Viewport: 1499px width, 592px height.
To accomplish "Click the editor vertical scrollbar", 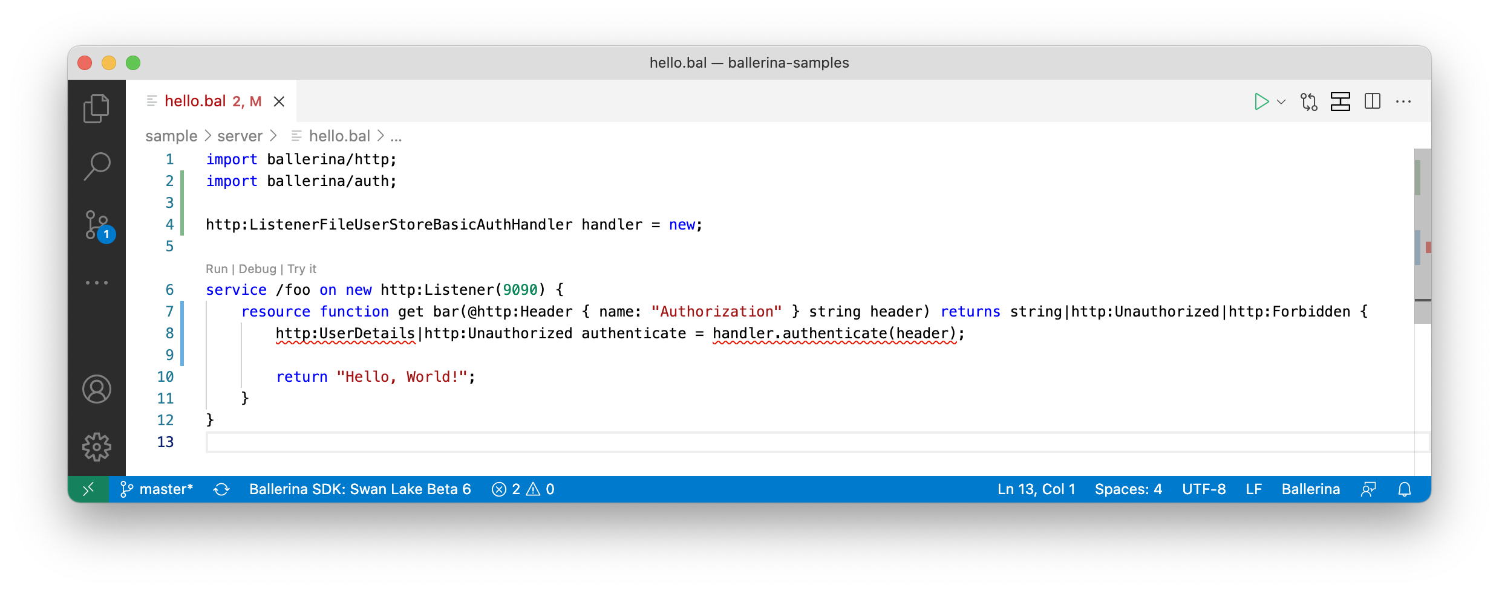I will 1423,236.
